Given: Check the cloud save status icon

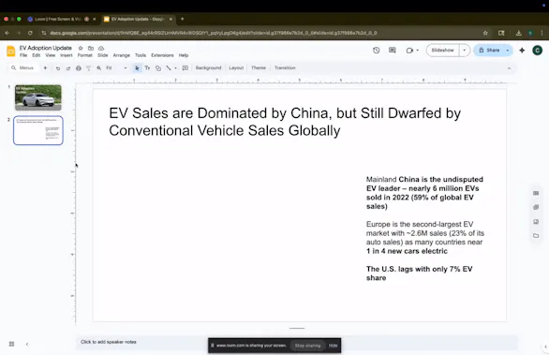Looking at the screenshot, I should click(101, 48).
